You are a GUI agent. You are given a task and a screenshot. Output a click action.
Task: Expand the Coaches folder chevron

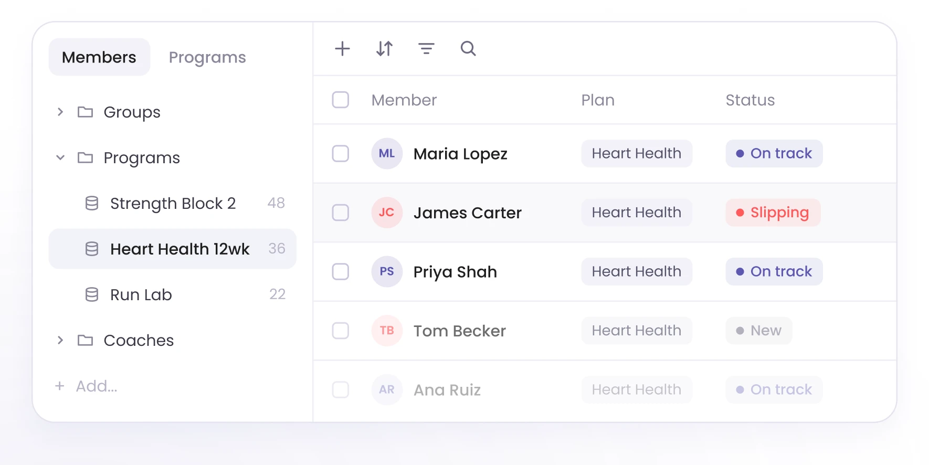tap(60, 340)
